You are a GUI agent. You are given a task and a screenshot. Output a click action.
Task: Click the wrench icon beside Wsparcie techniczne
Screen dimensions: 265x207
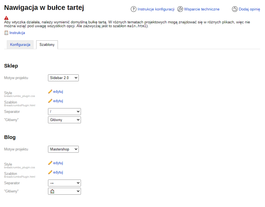tap(180, 9)
